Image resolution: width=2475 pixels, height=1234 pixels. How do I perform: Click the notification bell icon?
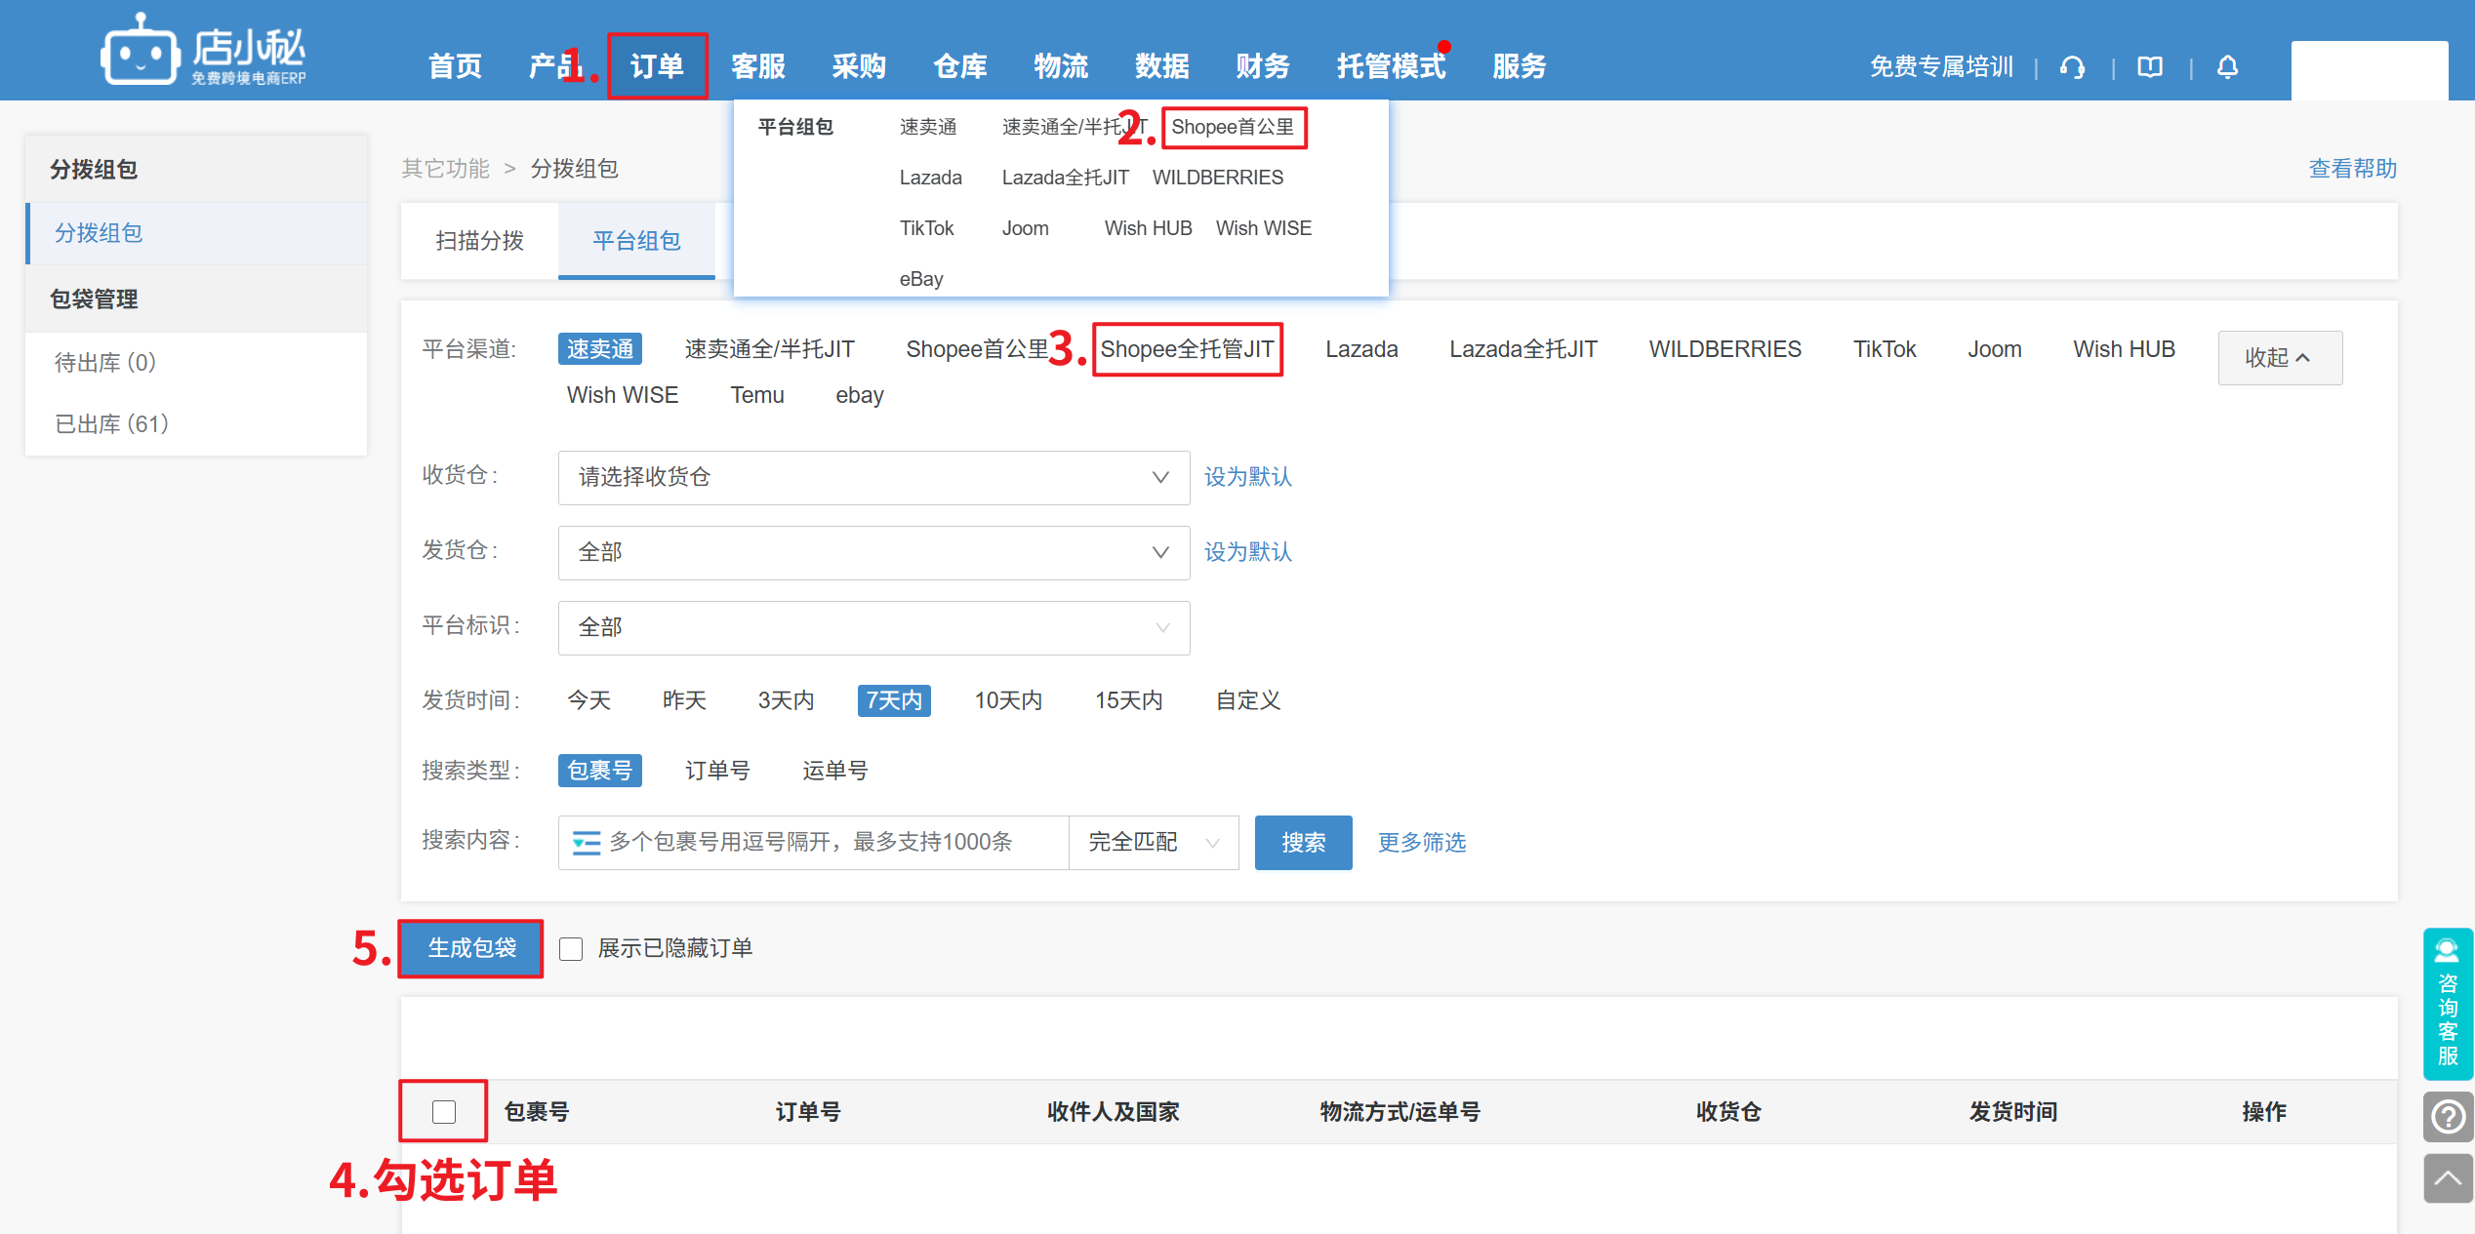tap(2227, 67)
